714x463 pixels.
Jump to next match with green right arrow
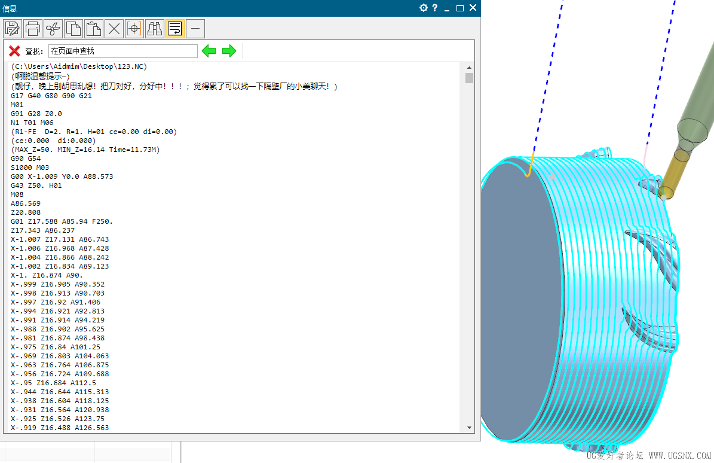(229, 51)
